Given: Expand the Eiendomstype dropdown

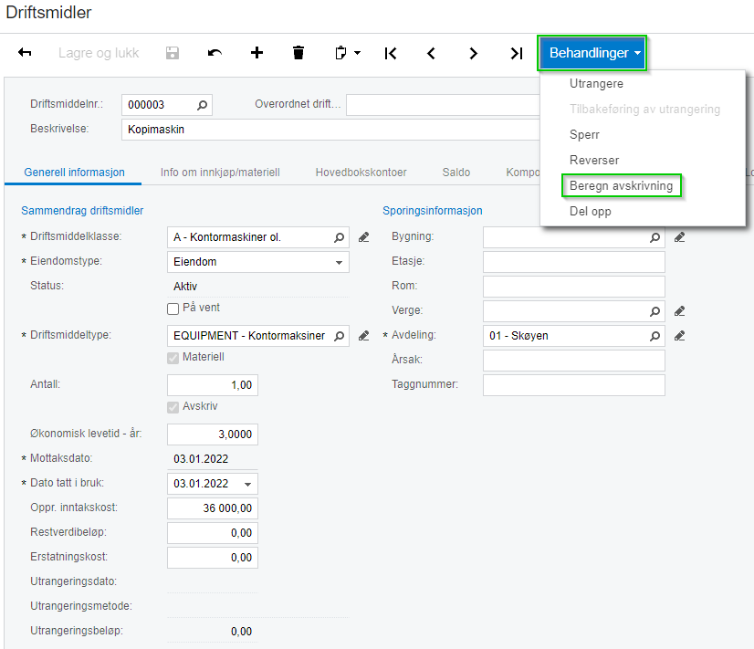Looking at the screenshot, I should tap(340, 262).
